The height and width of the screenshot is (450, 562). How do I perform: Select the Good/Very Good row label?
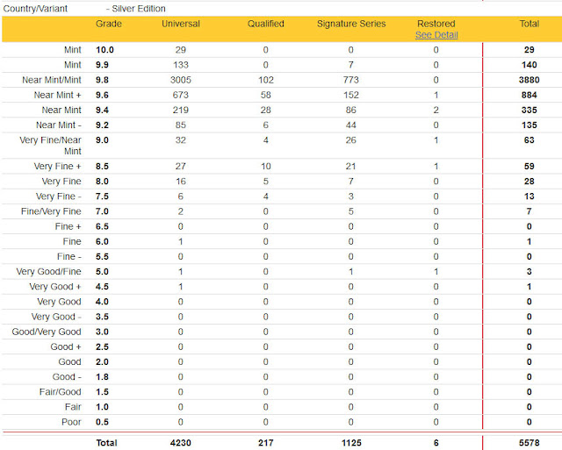tap(47, 332)
